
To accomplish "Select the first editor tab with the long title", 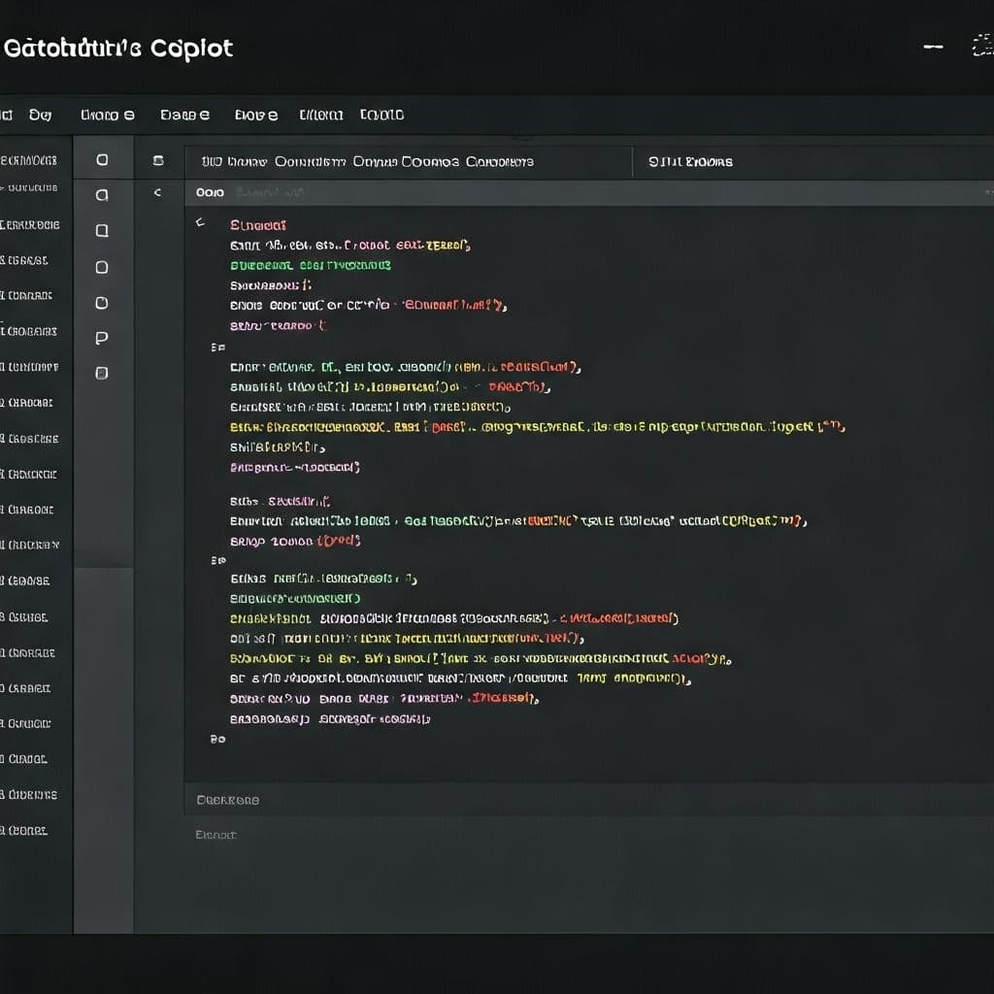I will coord(367,162).
